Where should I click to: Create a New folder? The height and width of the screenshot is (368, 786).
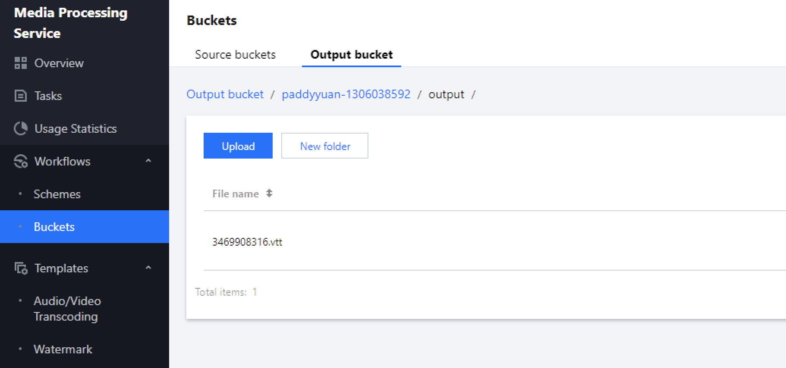point(324,146)
